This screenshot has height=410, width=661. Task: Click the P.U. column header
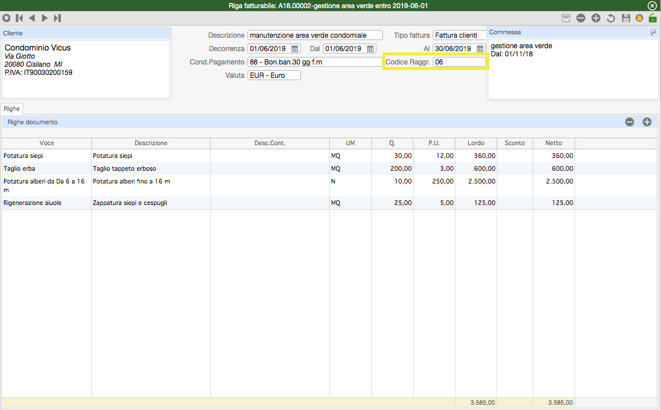coord(434,143)
